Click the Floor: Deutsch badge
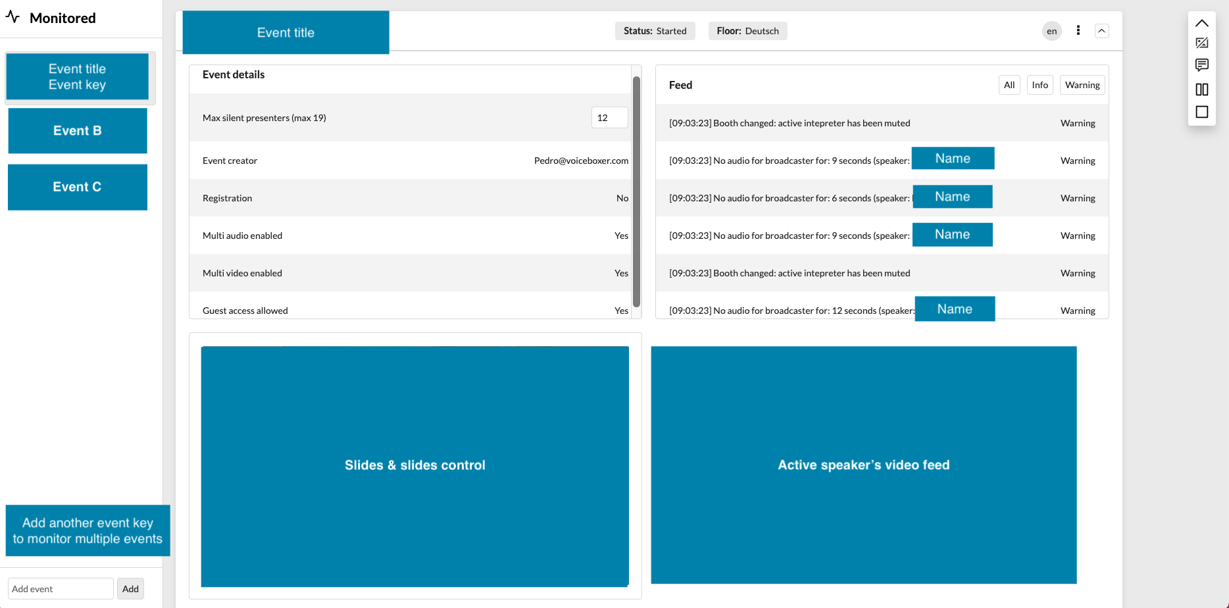Viewport: 1229px width, 608px height. [x=747, y=31]
